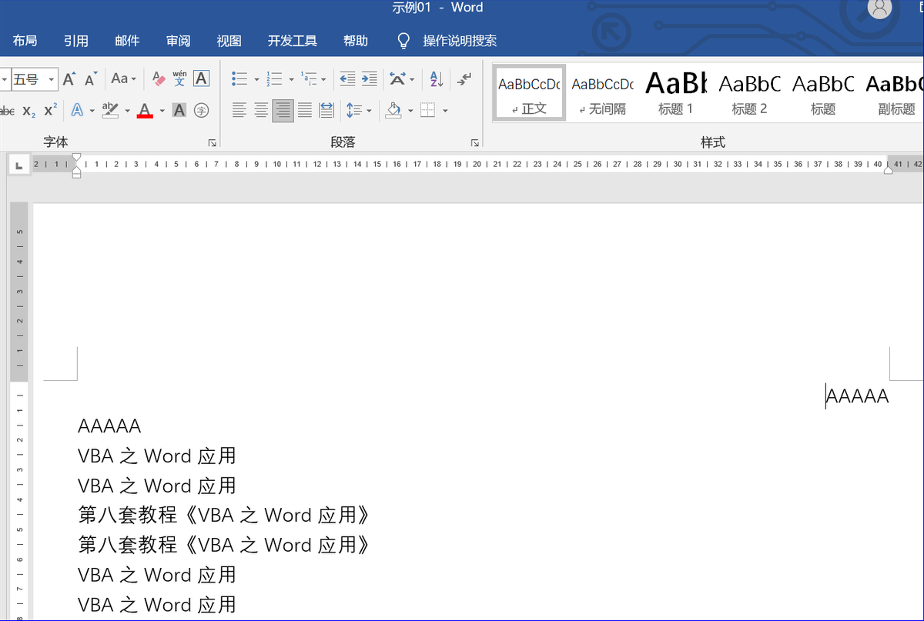Click the lightbulb Tell Me icon

pos(403,41)
